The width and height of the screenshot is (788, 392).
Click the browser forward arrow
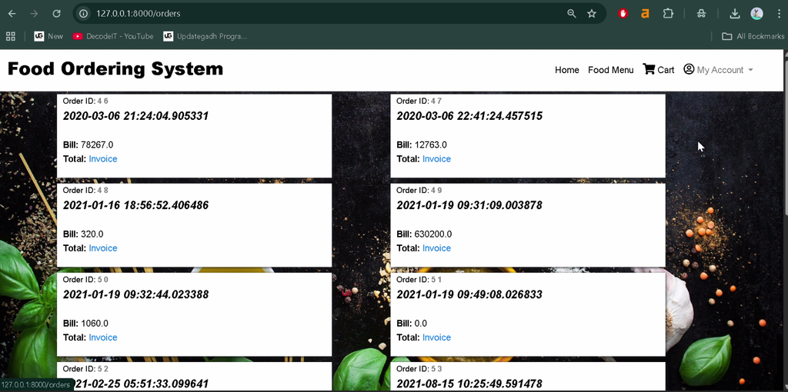click(x=34, y=14)
